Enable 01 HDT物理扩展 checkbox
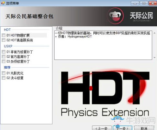Viewport: 157px width, 130px height. pyautogui.click(x=4, y=35)
